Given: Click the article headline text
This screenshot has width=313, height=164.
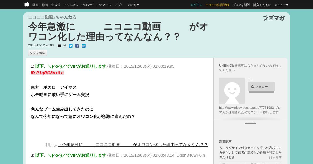Looking at the screenshot, I should 118,31.
